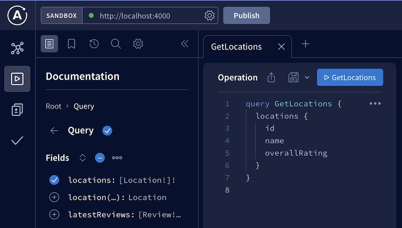Open the Schema Diff icon in sidebar
This screenshot has height=228, width=402.
[17, 109]
